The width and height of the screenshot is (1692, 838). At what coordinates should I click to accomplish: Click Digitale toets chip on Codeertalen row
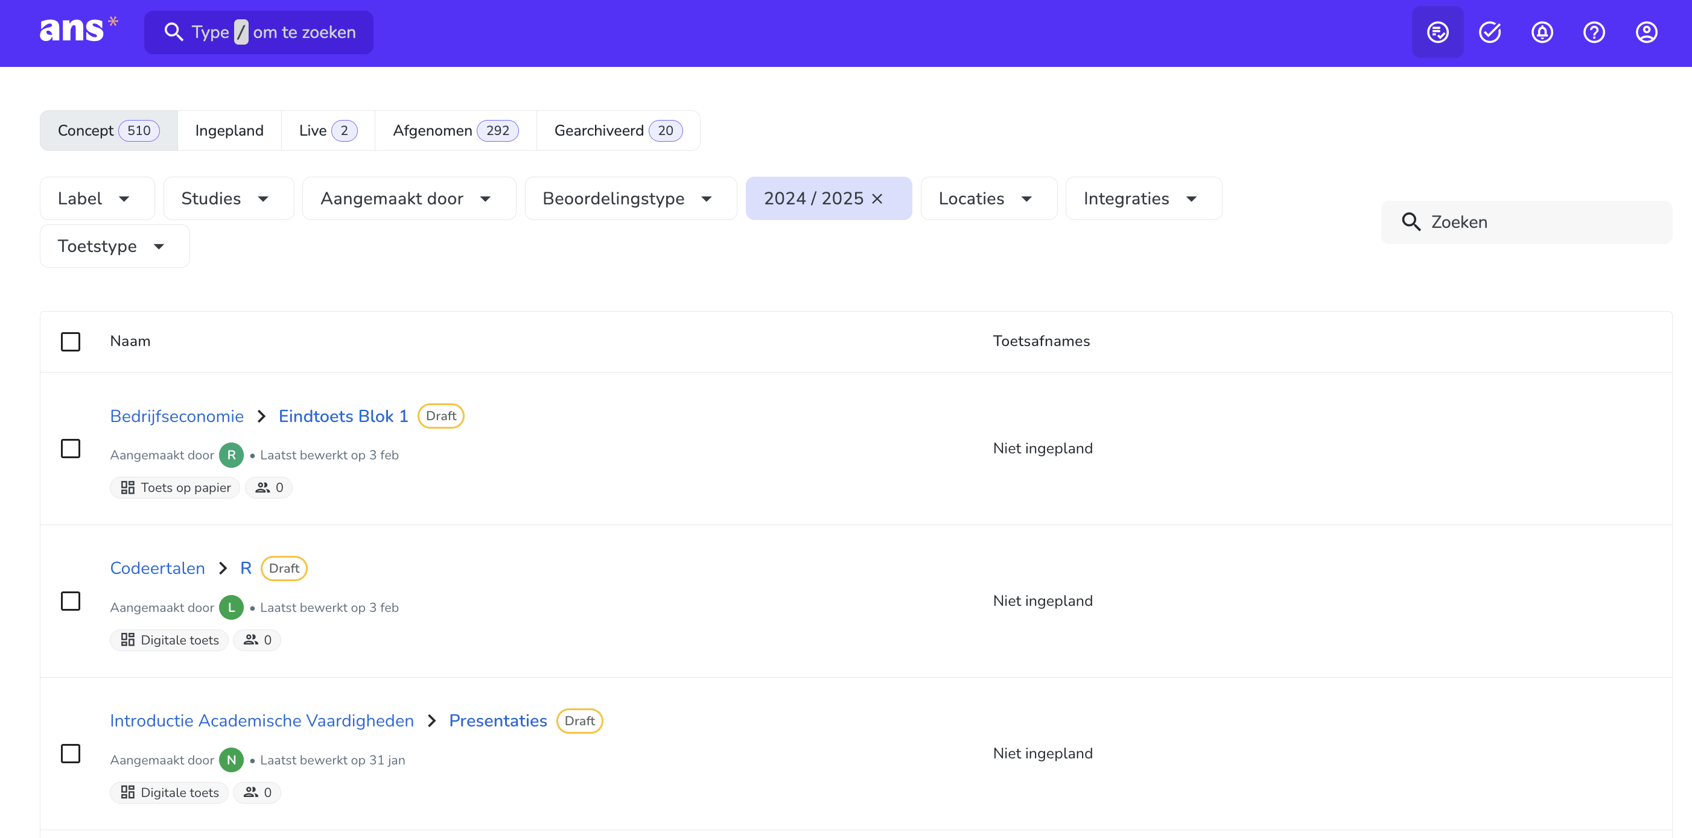pos(169,640)
